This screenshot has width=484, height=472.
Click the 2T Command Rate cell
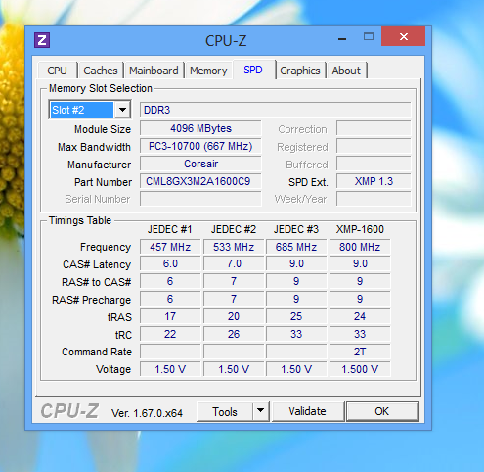point(360,352)
